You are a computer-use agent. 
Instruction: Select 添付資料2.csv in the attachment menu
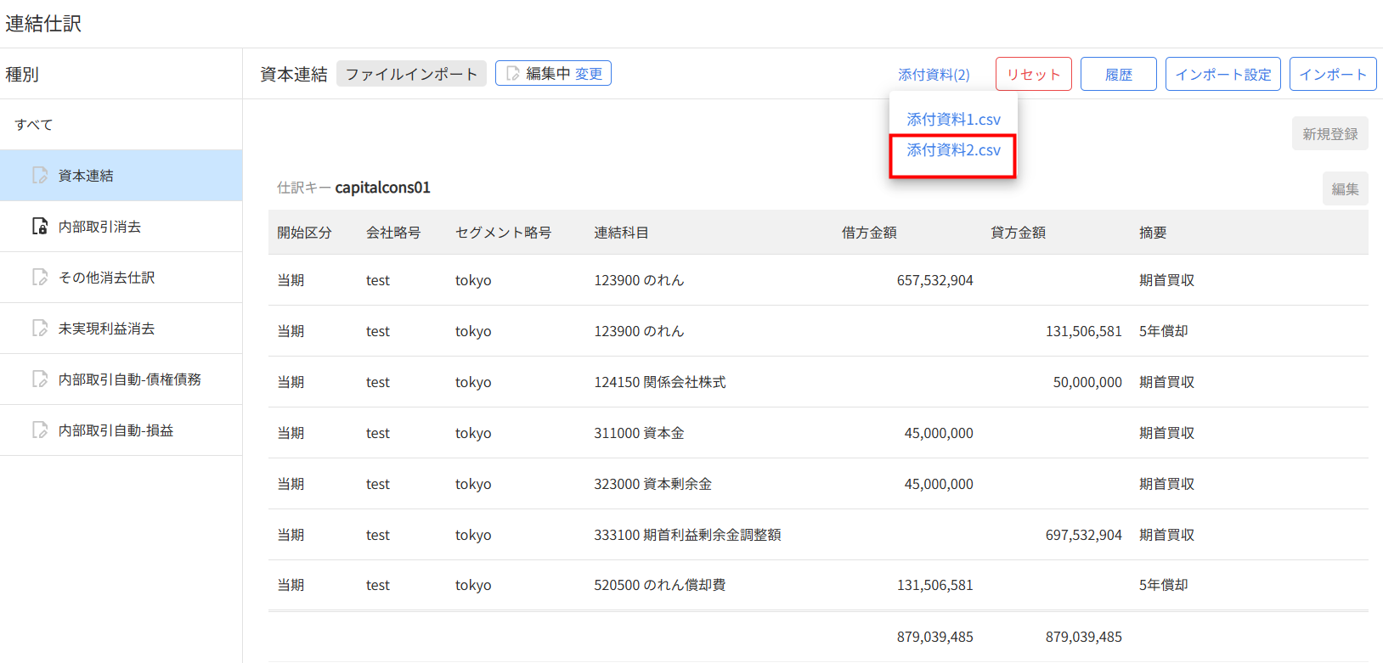[953, 150]
